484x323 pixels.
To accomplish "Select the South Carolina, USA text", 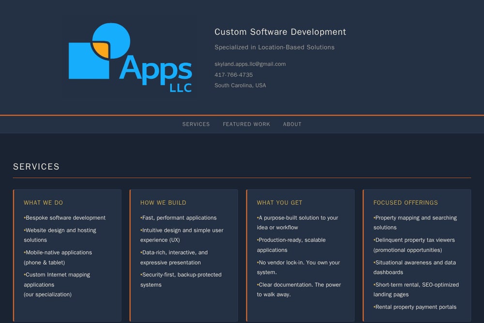I will (x=240, y=85).
